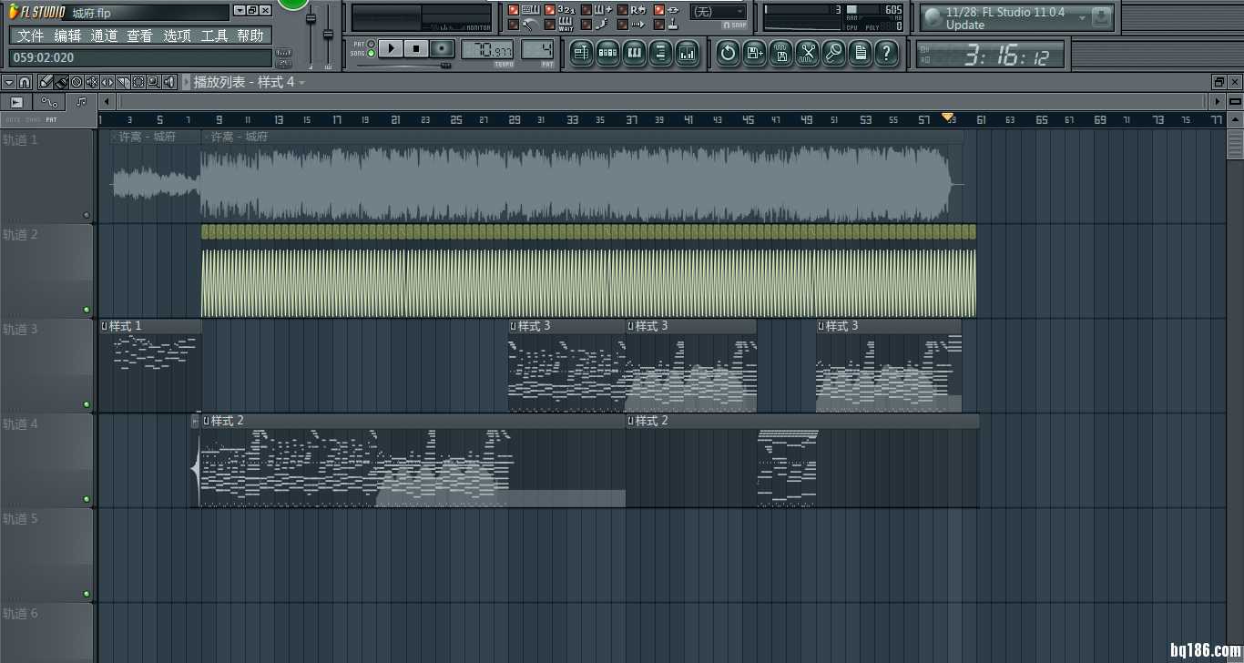Expand the news panel dropdown arrow
Screen dimensions: 1244x663
point(1082,17)
